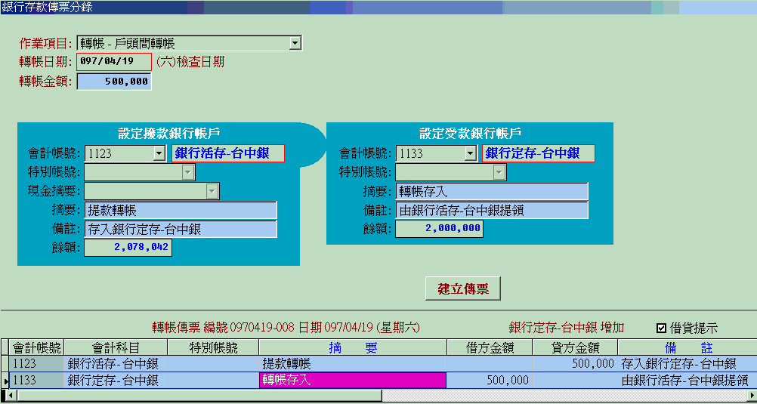This screenshot has height=404, width=757.
Task: Expand 撥款銀行 會計帳號 1123 dropdown
Action: [x=159, y=154]
